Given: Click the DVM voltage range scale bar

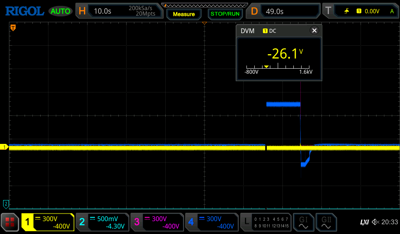Looking at the screenshot, I should (279, 68).
